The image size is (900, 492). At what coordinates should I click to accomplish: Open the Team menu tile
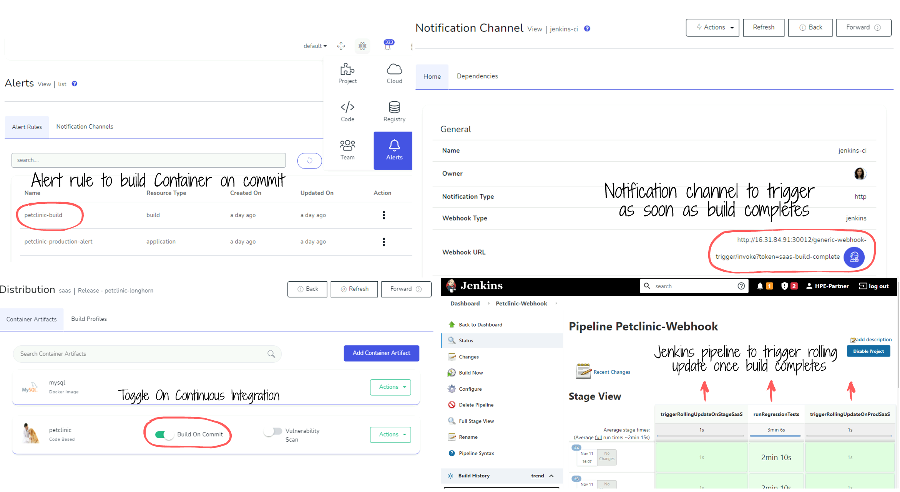click(347, 150)
